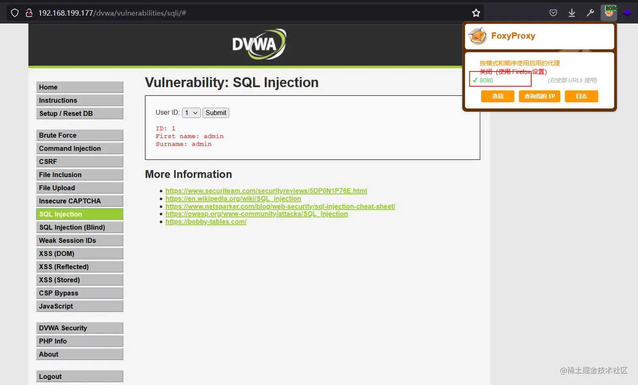Click the 'ID: 1' result text
Viewport: 638px width, 385px height.
[165, 128]
